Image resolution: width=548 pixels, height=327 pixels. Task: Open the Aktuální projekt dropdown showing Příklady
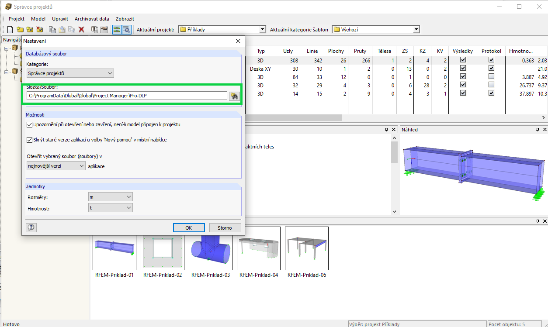(x=222, y=30)
